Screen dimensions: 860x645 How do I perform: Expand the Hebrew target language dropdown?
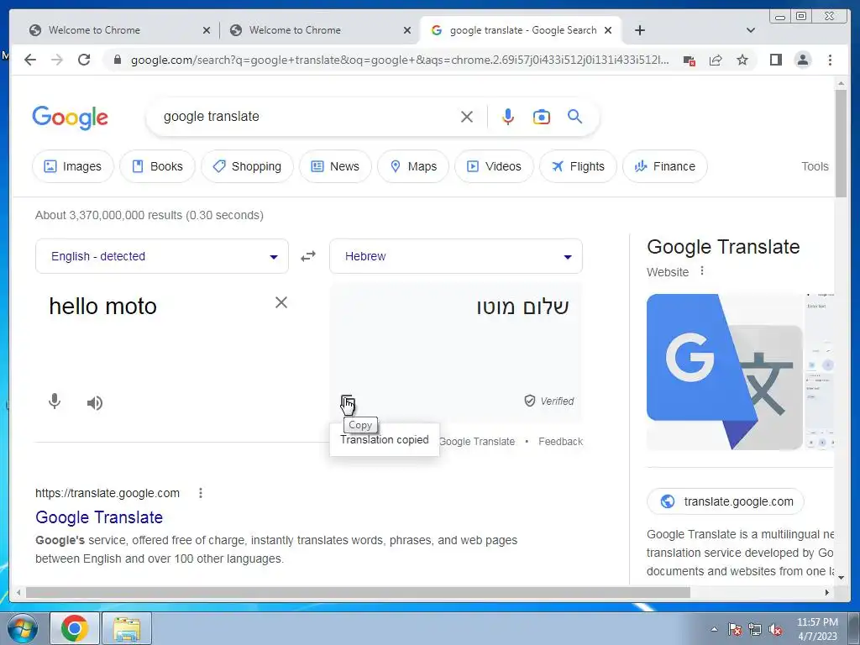[456, 256]
